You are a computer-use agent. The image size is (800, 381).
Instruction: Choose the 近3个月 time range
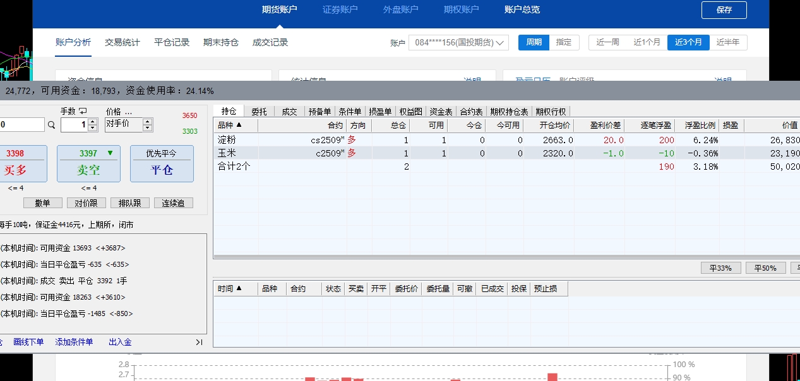click(688, 42)
